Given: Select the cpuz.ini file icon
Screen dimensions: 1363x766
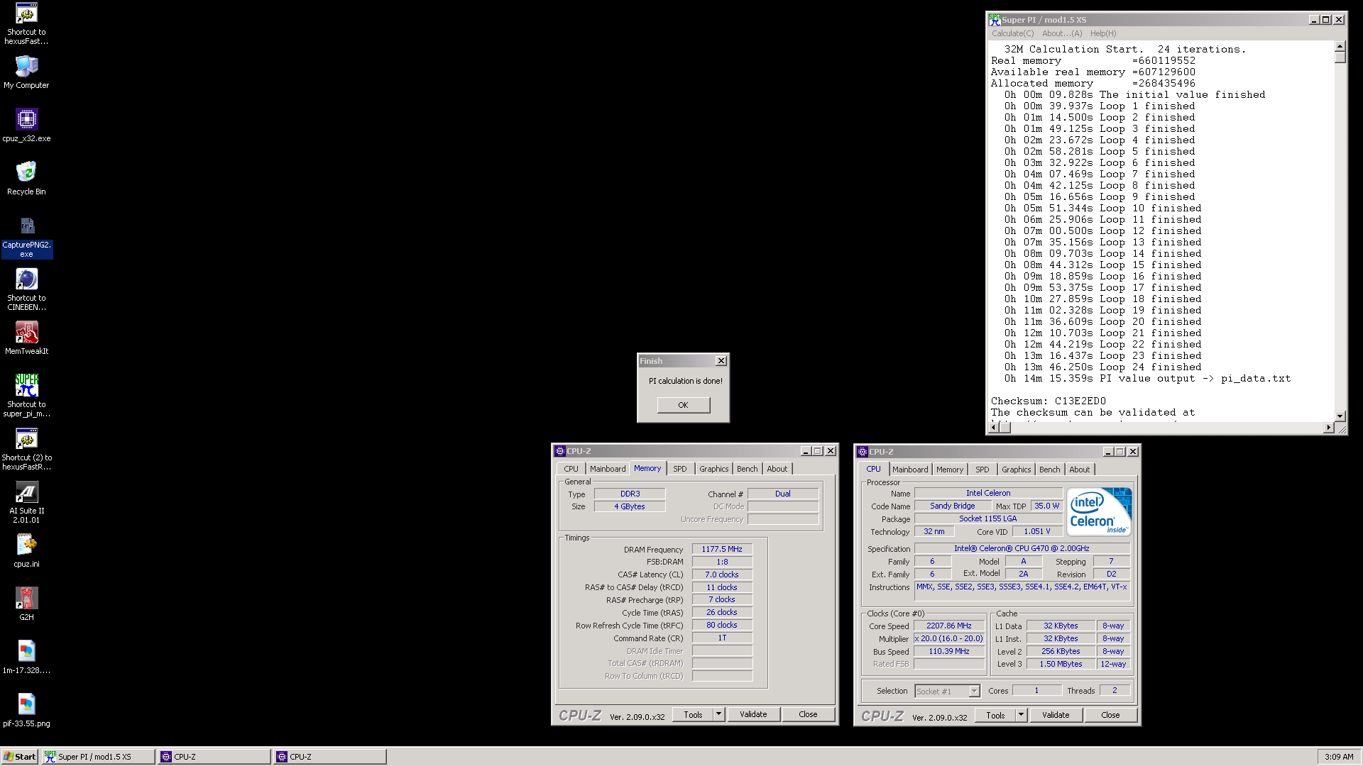Looking at the screenshot, I should [26, 551].
